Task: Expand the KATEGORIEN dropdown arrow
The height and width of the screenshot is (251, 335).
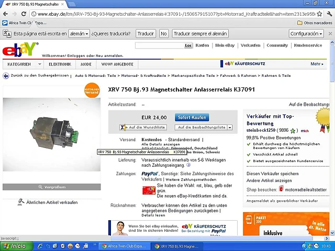Action: click(x=40, y=64)
